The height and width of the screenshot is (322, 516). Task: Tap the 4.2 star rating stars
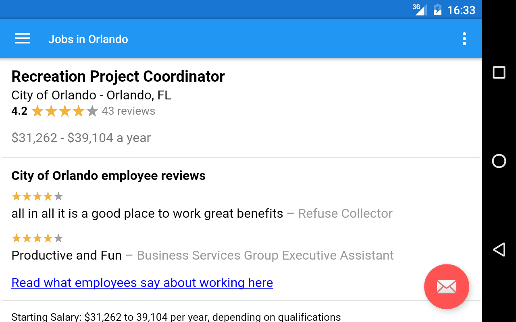[x=64, y=111]
